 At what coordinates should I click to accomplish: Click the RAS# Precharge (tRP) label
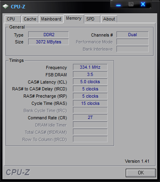45,96
